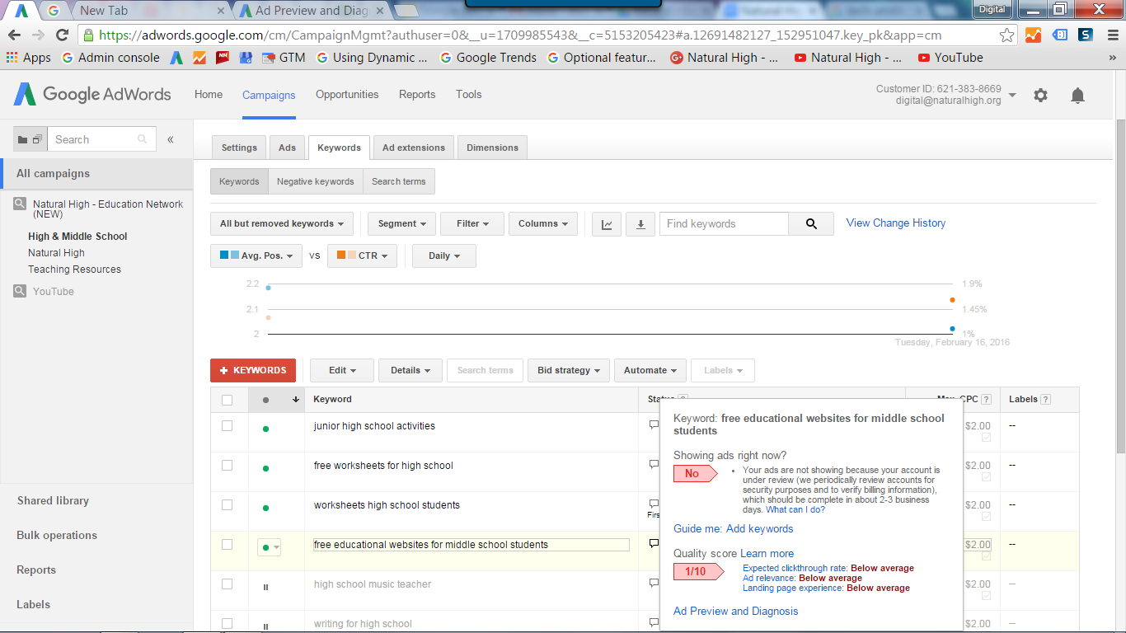Click the red + KEYWORDS button
This screenshot has height=633, width=1126.
coord(253,370)
